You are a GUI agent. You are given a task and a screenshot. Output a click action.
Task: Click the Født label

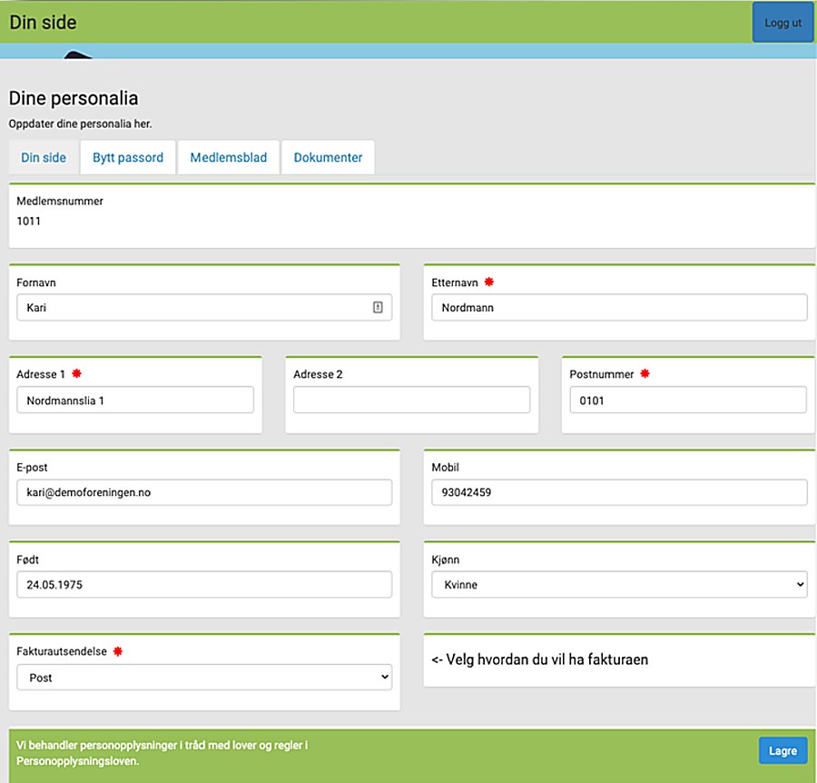click(27, 560)
